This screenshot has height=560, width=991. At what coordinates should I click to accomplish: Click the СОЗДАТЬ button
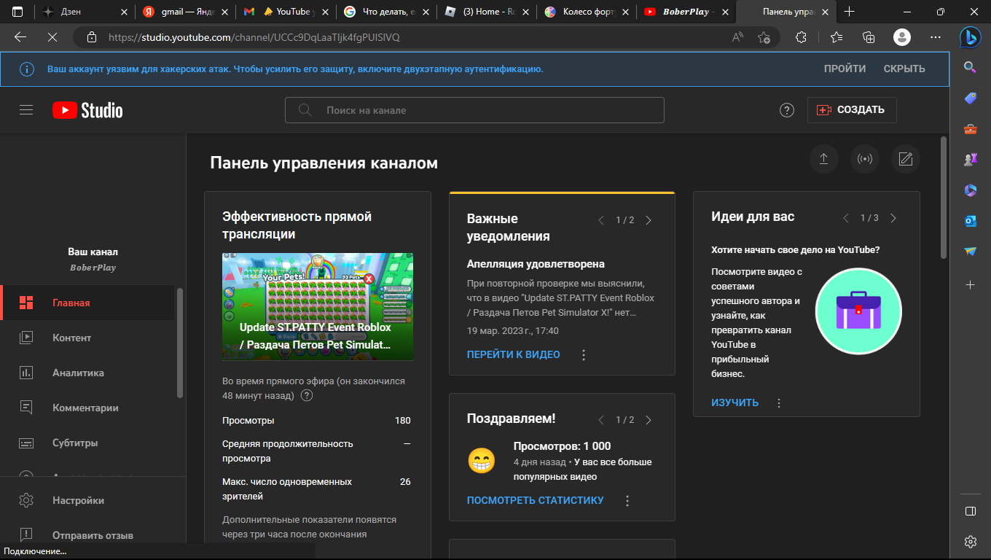pyautogui.click(x=852, y=110)
